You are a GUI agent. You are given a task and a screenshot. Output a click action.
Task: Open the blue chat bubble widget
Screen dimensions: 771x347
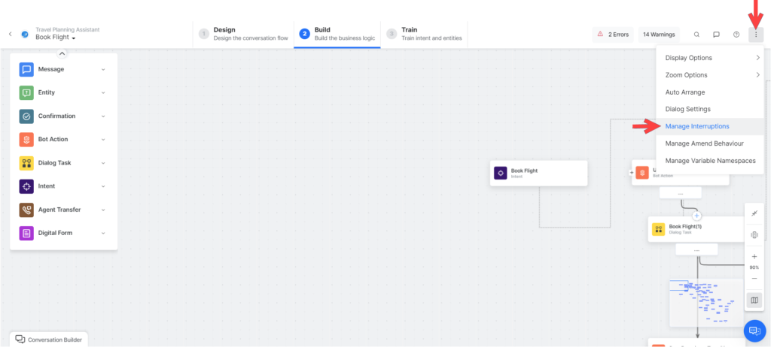pos(754,331)
